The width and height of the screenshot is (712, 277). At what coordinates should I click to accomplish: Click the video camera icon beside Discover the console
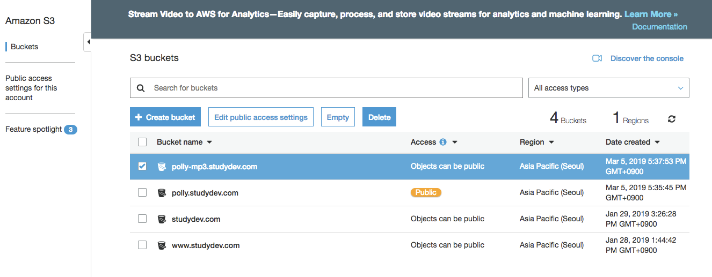(597, 58)
